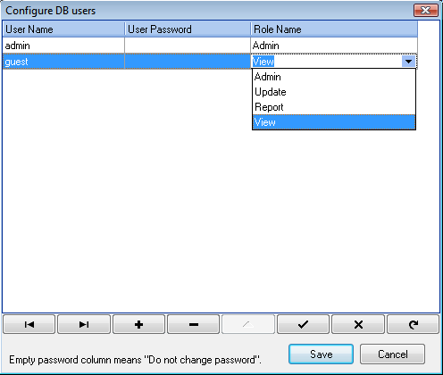Save the DB user configuration

coord(321,354)
